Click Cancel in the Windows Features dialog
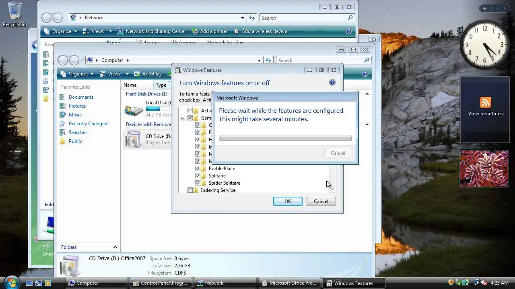The image size is (515, 289). (x=321, y=201)
